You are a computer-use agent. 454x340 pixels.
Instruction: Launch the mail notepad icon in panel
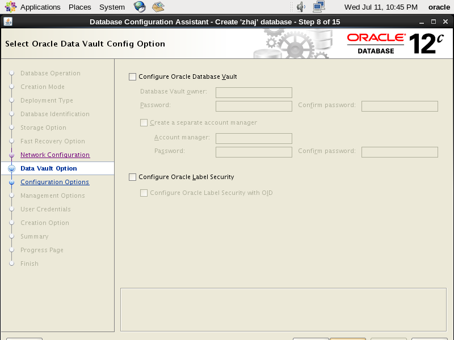tap(158, 7)
